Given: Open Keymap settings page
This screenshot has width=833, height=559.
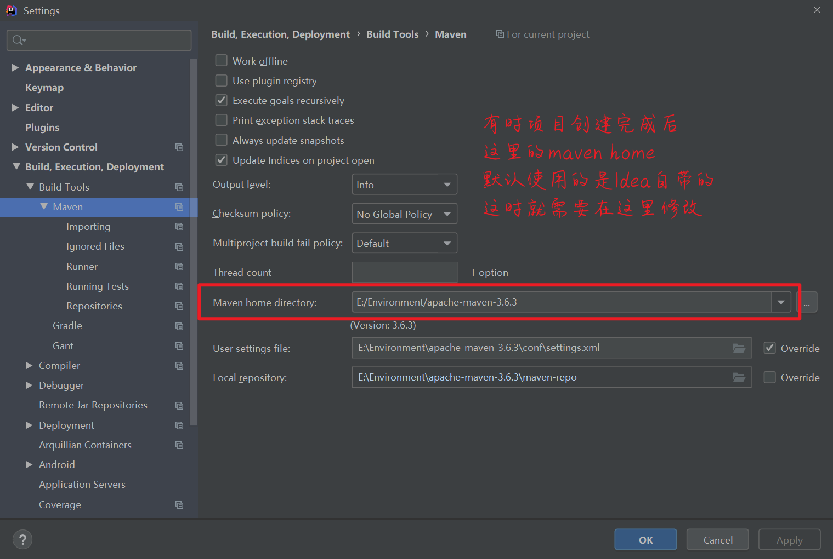Looking at the screenshot, I should 44,88.
